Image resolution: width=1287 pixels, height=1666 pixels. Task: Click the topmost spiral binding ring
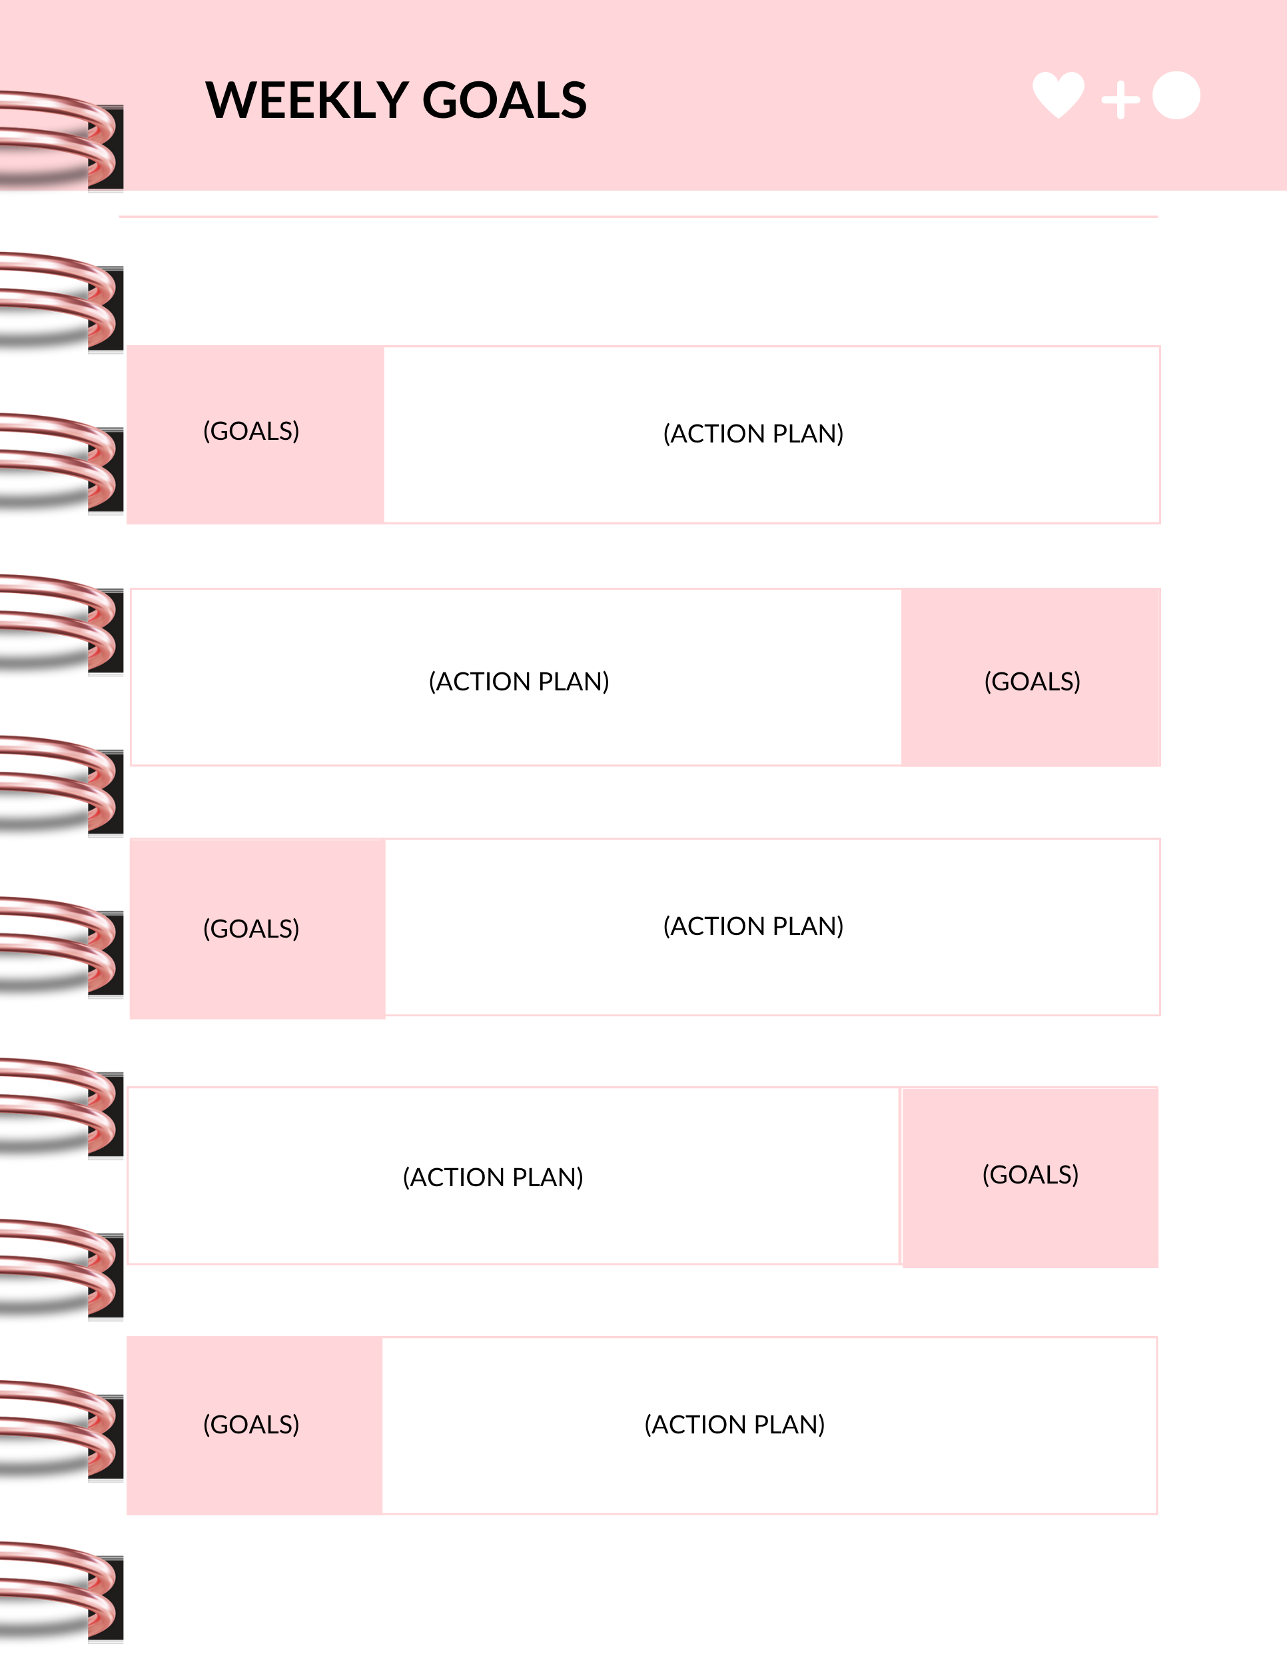(x=62, y=142)
